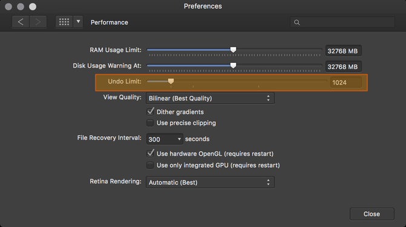Adjust Disk Usage Warning At slider
The width and height of the screenshot is (406, 227).
(x=234, y=65)
